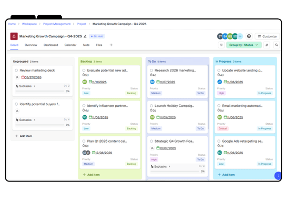The width and height of the screenshot is (284, 202).
Task: Mark Launch Holiday Campaign task complete
Action: (x=151, y=106)
